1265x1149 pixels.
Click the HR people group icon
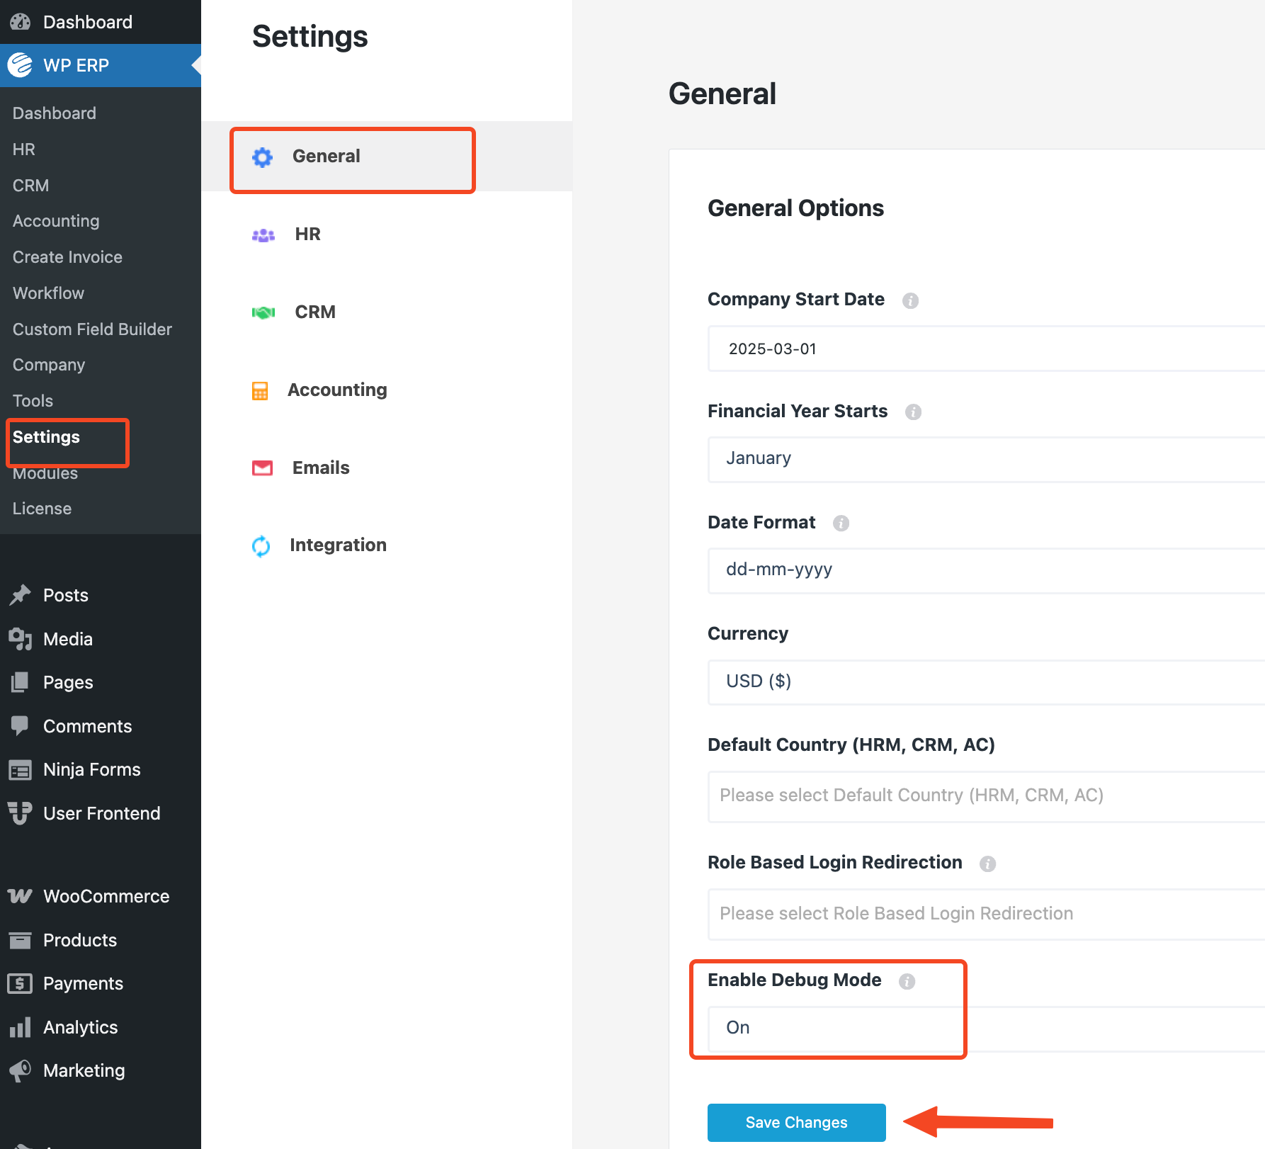point(263,235)
